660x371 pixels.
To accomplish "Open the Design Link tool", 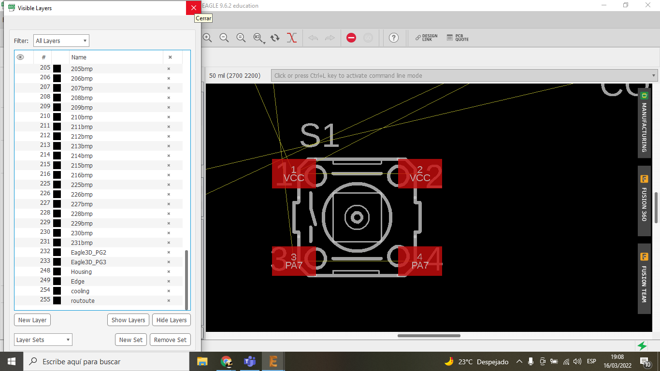I will pos(426,38).
